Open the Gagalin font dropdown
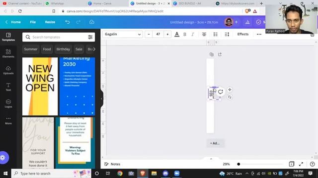318x178 pixels. click(x=123, y=34)
